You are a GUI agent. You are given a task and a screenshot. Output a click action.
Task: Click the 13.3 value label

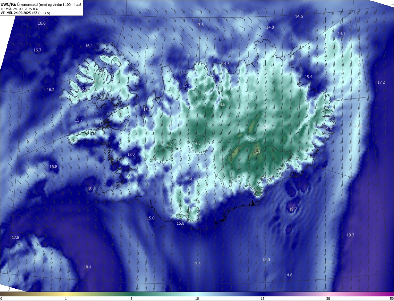(197, 264)
